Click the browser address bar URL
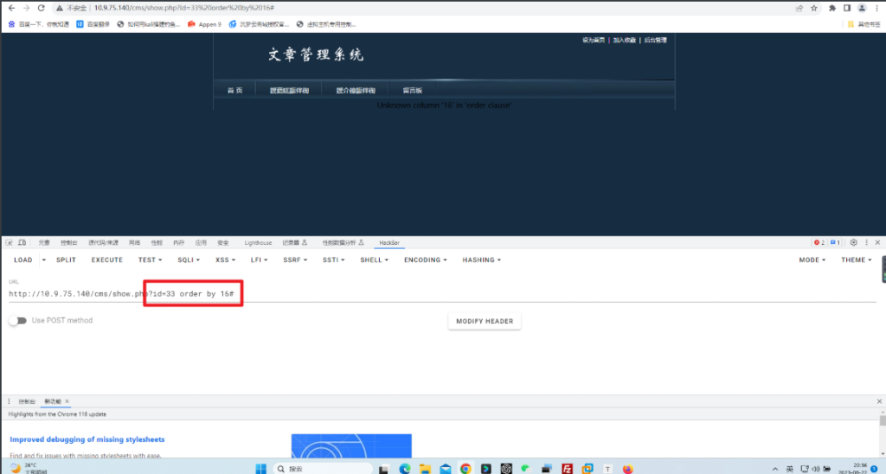The width and height of the screenshot is (886, 474). [184, 8]
